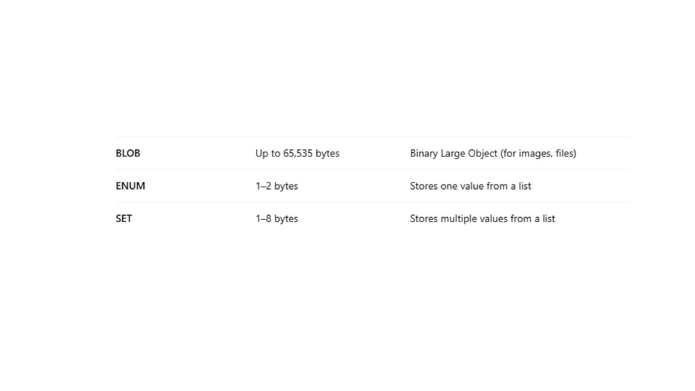Image resolution: width=695 pixels, height=391 pixels.
Task: Click the word "Up" in BLOB size
Action: 262,154
